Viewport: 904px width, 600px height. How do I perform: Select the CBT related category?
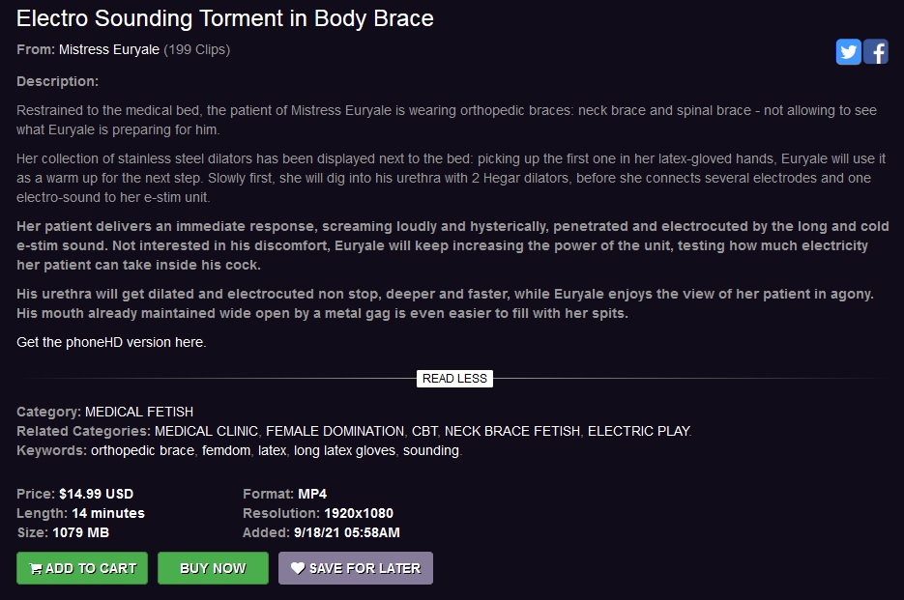point(424,431)
